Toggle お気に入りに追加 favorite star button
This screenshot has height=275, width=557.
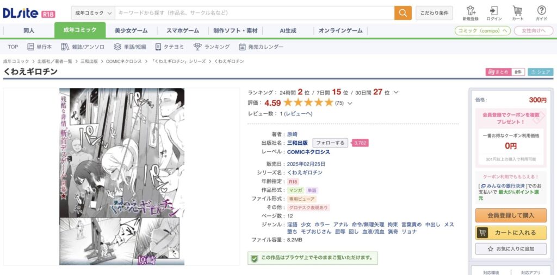(x=511, y=249)
